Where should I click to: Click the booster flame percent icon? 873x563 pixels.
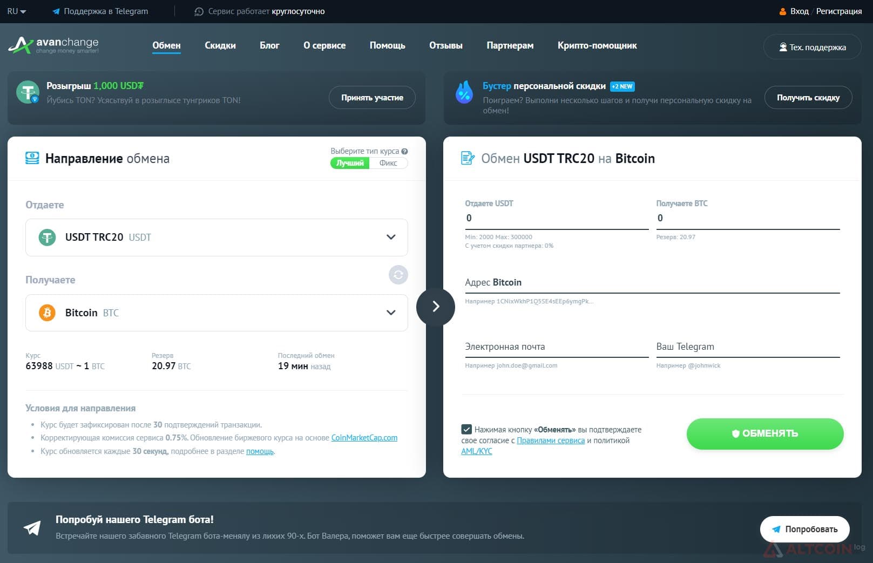464,92
